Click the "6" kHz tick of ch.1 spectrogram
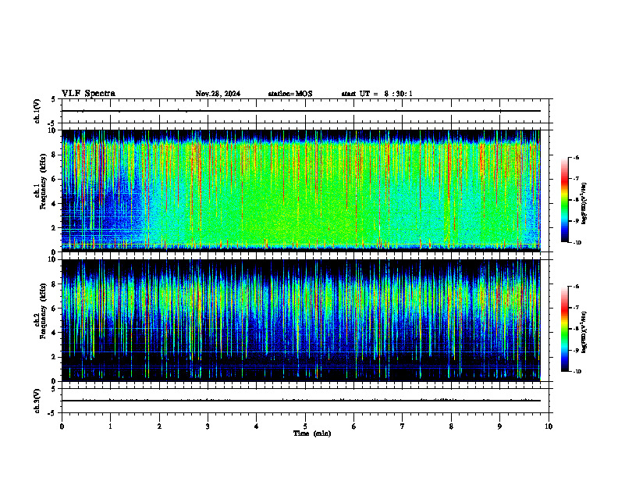 (x=55, y=179)
